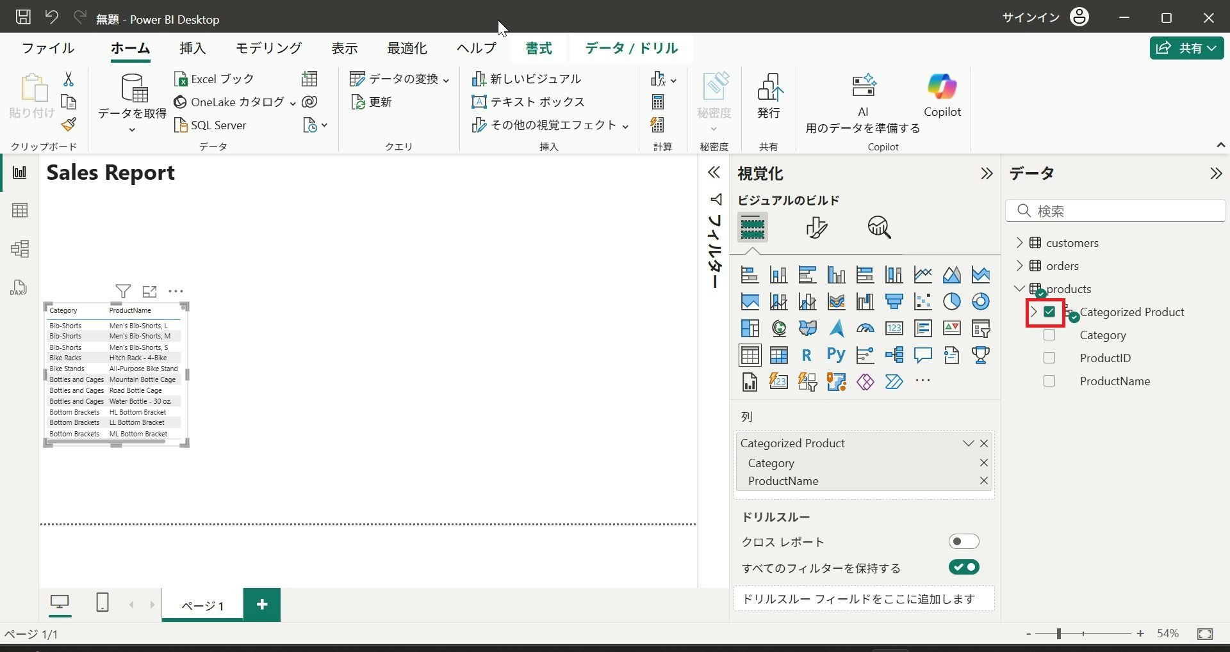The height and width of the screenshot is (652, 1230).
Task: Collapse the ribbon with the caret
Action: click(x=1220, y=145)
